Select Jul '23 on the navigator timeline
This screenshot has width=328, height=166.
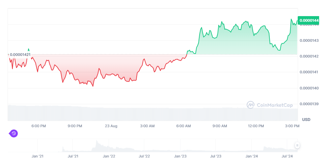point(215,156)
